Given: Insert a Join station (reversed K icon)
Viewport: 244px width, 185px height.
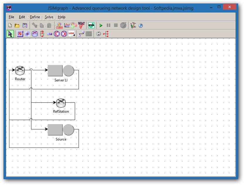Looking at the screenshot, I should click(64, 34).
